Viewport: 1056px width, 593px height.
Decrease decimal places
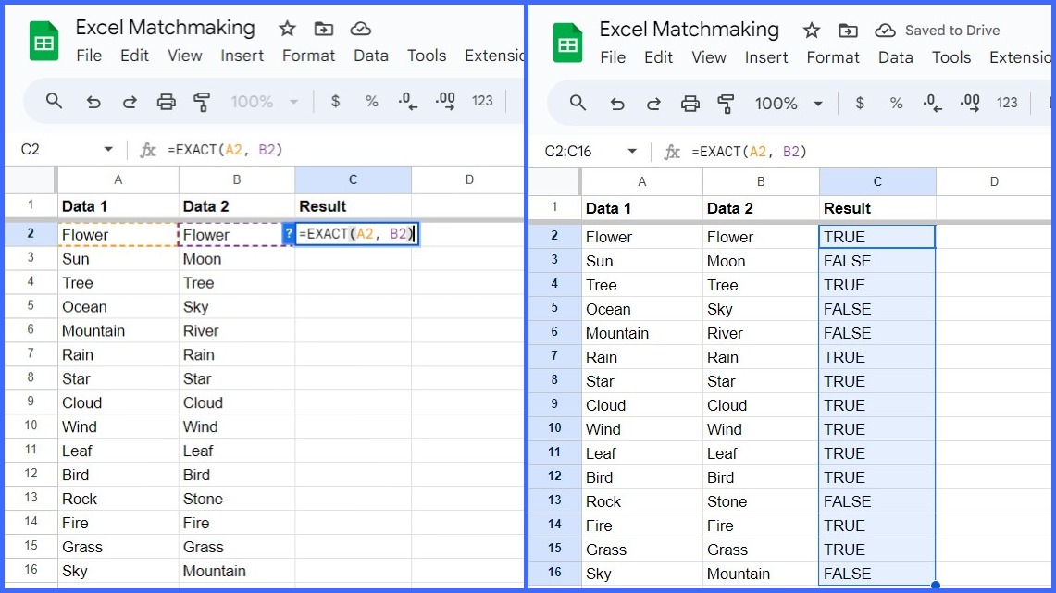tap(407, 102)
